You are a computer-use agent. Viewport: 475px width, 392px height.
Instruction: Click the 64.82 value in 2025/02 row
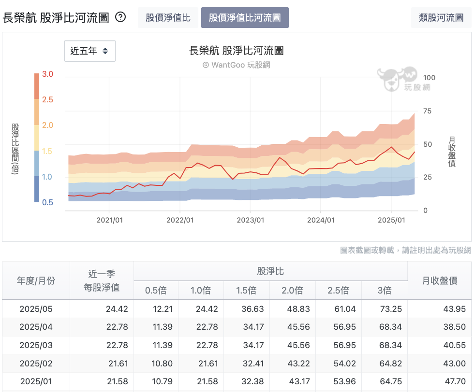click(x=390, y=364)
